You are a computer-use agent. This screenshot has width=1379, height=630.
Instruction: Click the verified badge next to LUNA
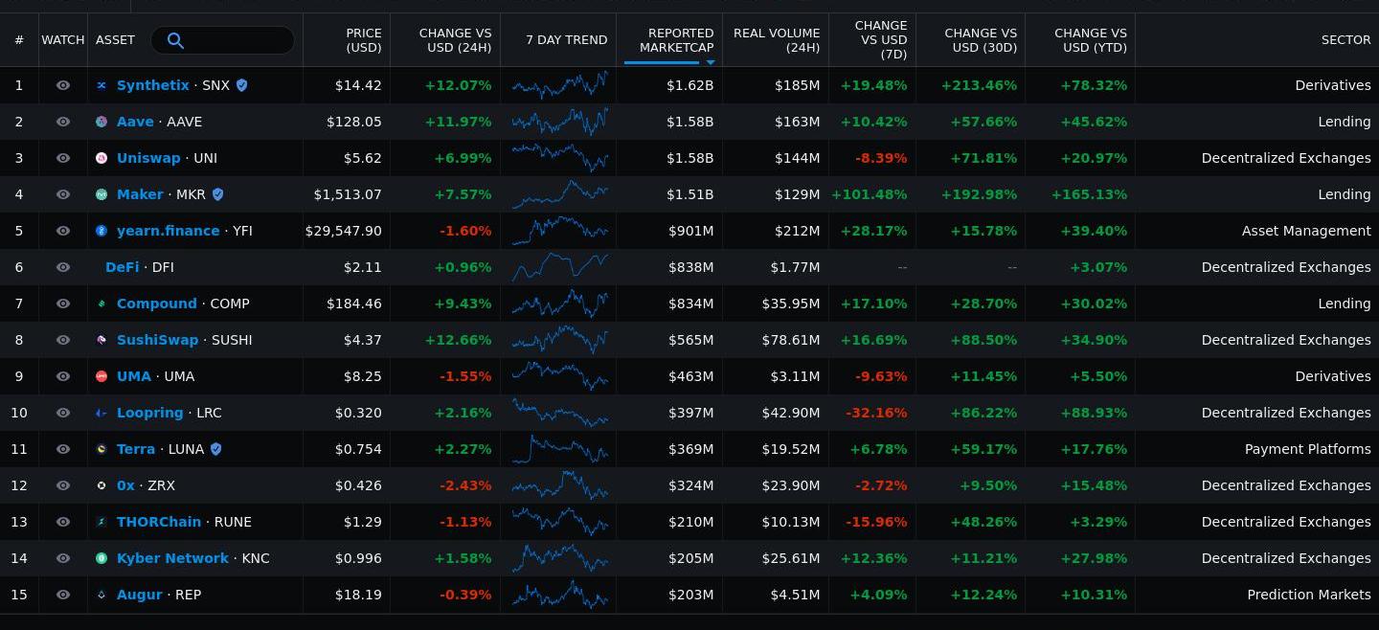click(x=215, y=449)
